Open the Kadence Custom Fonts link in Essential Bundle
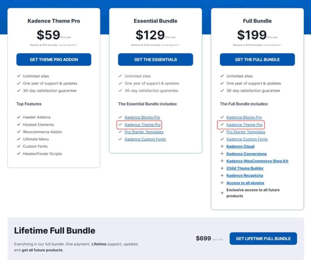311x266 pixels. (x=145, y=139)
